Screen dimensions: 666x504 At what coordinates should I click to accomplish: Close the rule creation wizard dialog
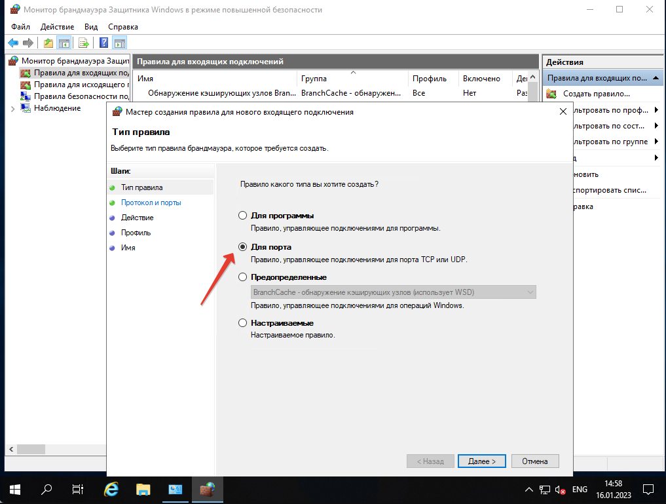click(563, 112)
